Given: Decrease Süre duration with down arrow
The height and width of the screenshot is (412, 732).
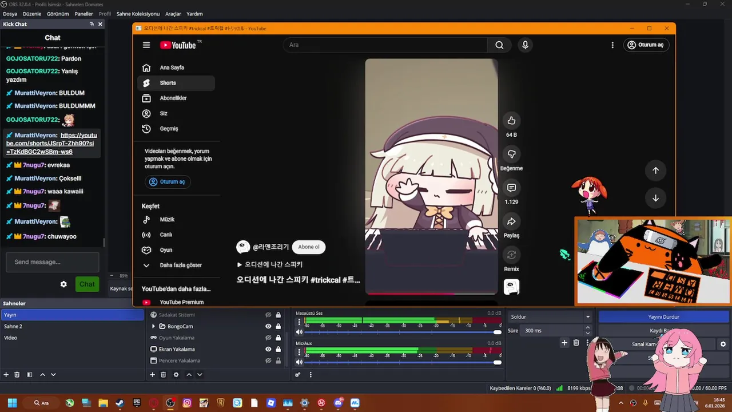Looking at the screenshot, I should click(587, 333).
